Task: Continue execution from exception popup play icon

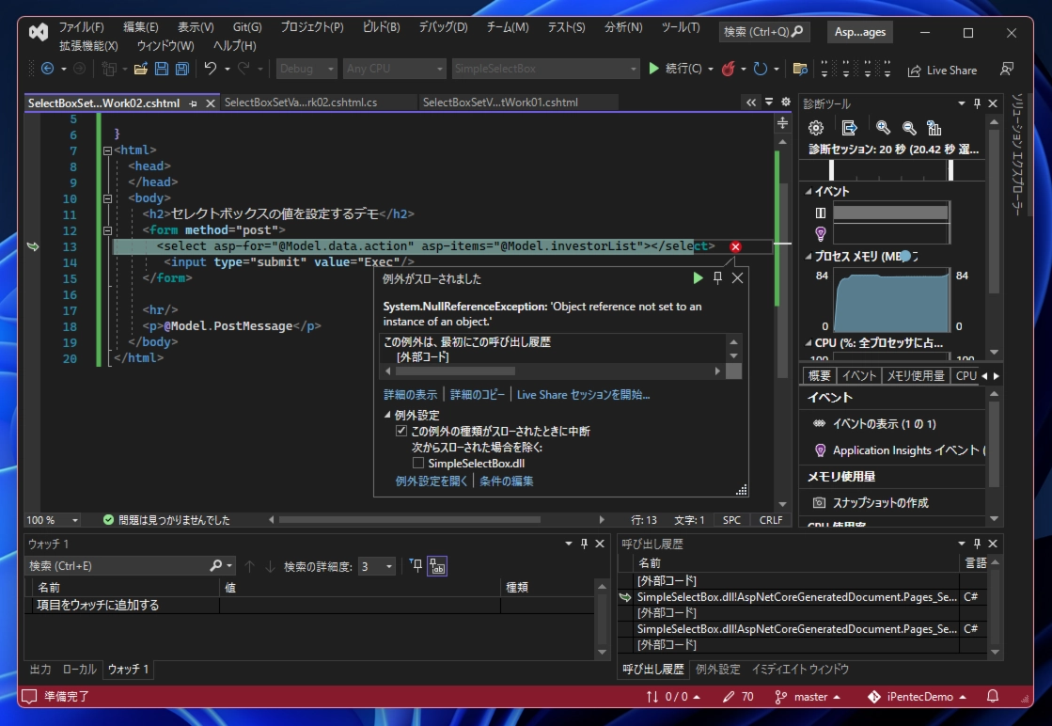Action: (698, 277)
